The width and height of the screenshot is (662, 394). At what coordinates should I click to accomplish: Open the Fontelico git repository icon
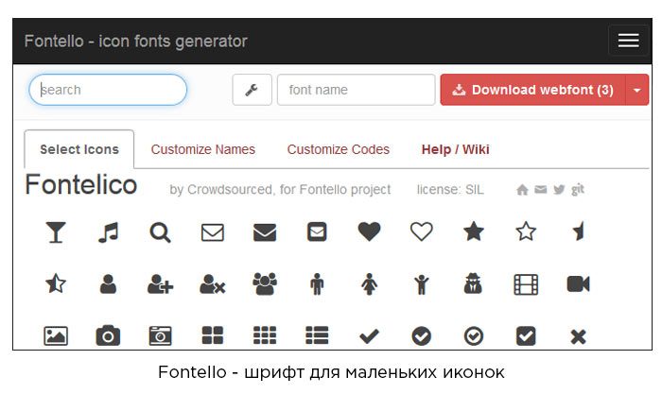(578, 189)
